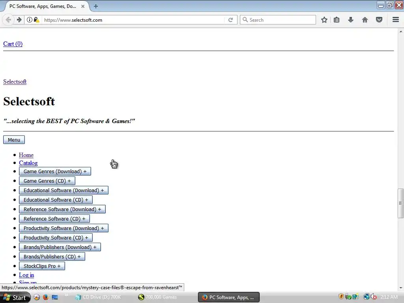Screen dimensions: 404x303
Task: Expand Productivity Software (CD) menu
Action: click(56, 238)
